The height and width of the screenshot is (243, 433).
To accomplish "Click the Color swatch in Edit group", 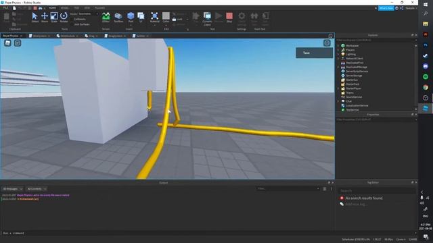I will (166, 16).
